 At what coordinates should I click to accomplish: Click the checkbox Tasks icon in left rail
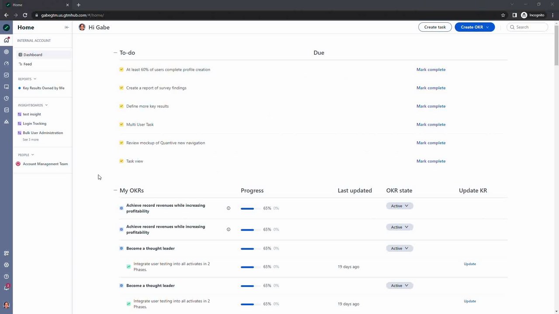coord(6,75)
